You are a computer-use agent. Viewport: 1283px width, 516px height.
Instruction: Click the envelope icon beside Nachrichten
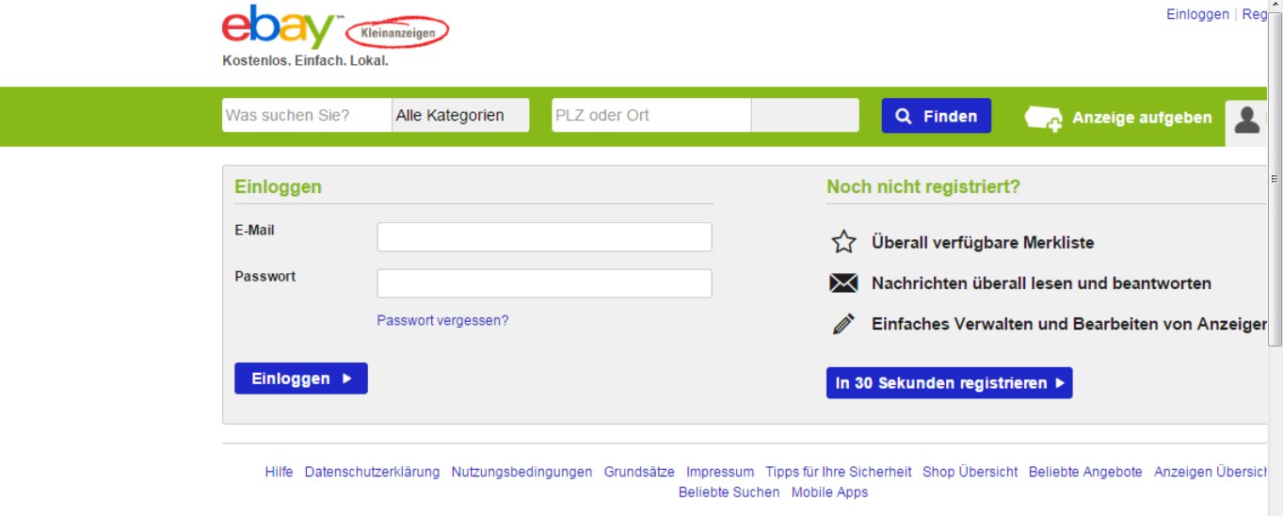843,283
